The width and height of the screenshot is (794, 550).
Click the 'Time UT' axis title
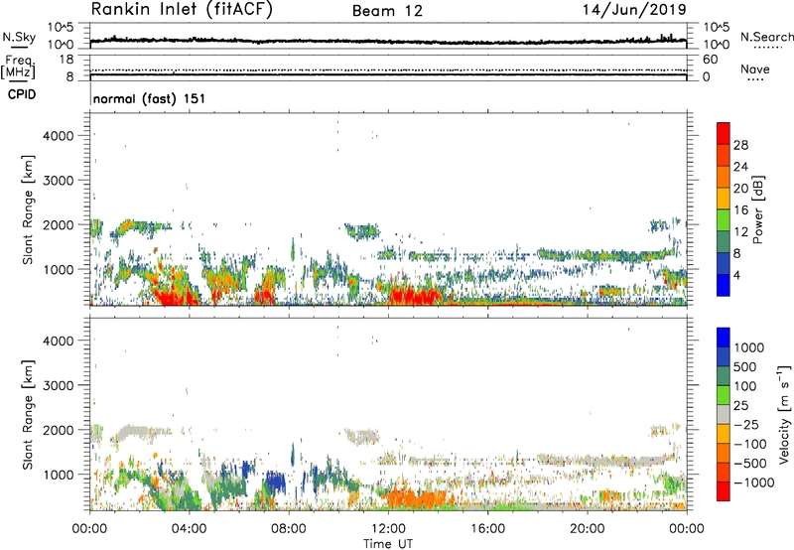(388, 544)
